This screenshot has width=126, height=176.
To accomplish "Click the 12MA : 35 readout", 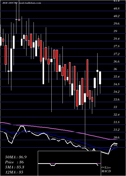I will (14, 172).
